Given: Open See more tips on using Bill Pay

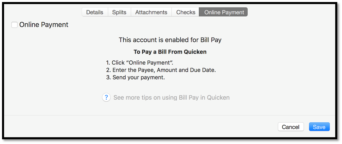Looking at the screenshot, I should click(172, 97).
